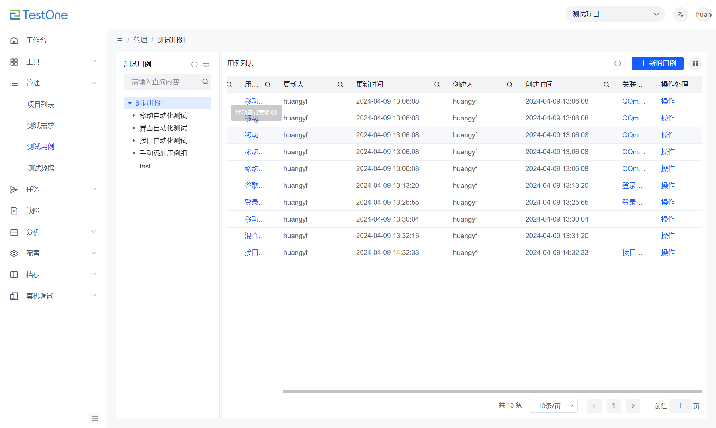Open the 登录… case name link

pyautogui.click(x=254, y=203)
